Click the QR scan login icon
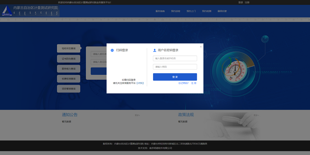 coord(112,50)
